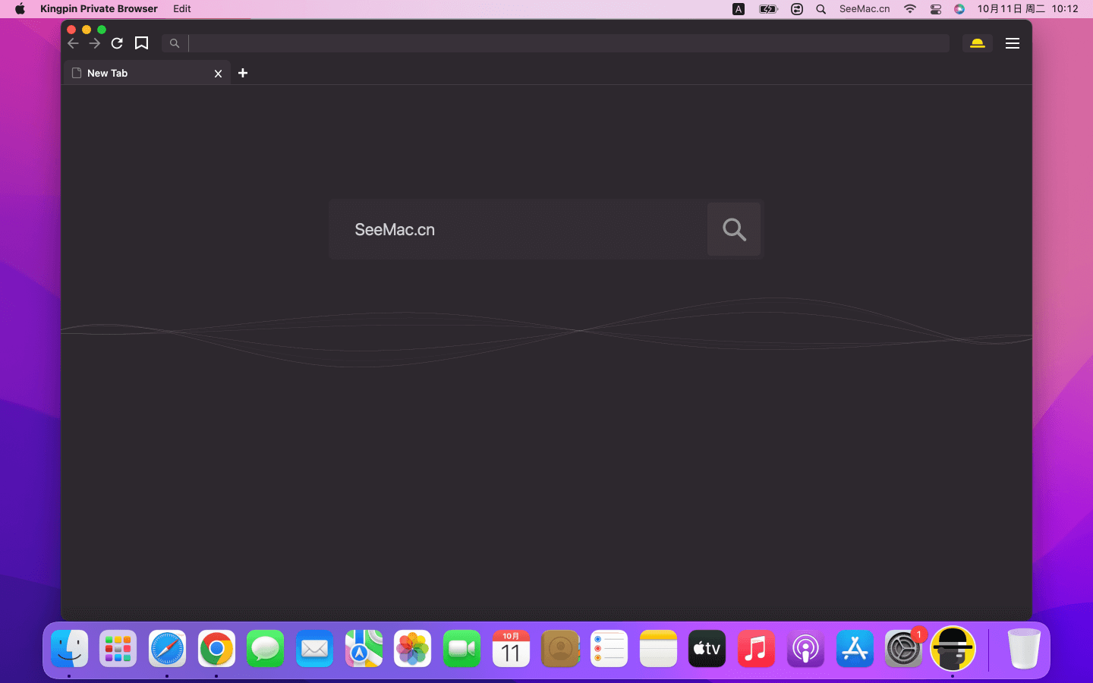Open Wi-Fi status menu
This screenshot has width=1093, height=683.
pos(909,9)
